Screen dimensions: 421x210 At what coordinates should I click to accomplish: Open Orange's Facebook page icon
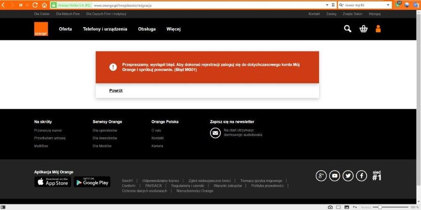362,176
